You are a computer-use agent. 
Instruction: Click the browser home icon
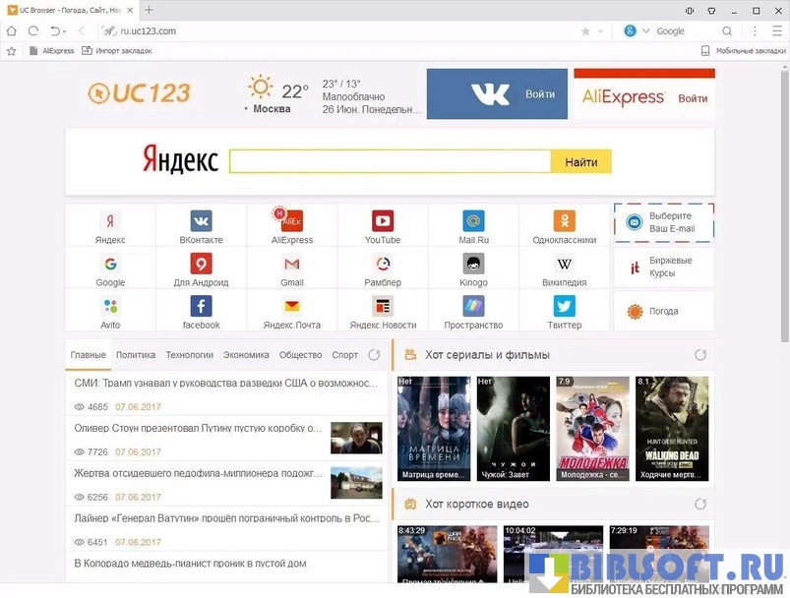pos(12,31)
